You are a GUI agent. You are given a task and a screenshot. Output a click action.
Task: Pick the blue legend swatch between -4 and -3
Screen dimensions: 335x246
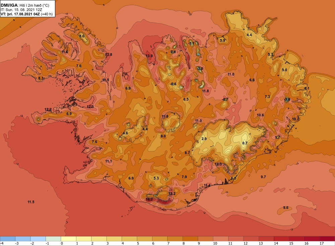click(x=8, y=239)
